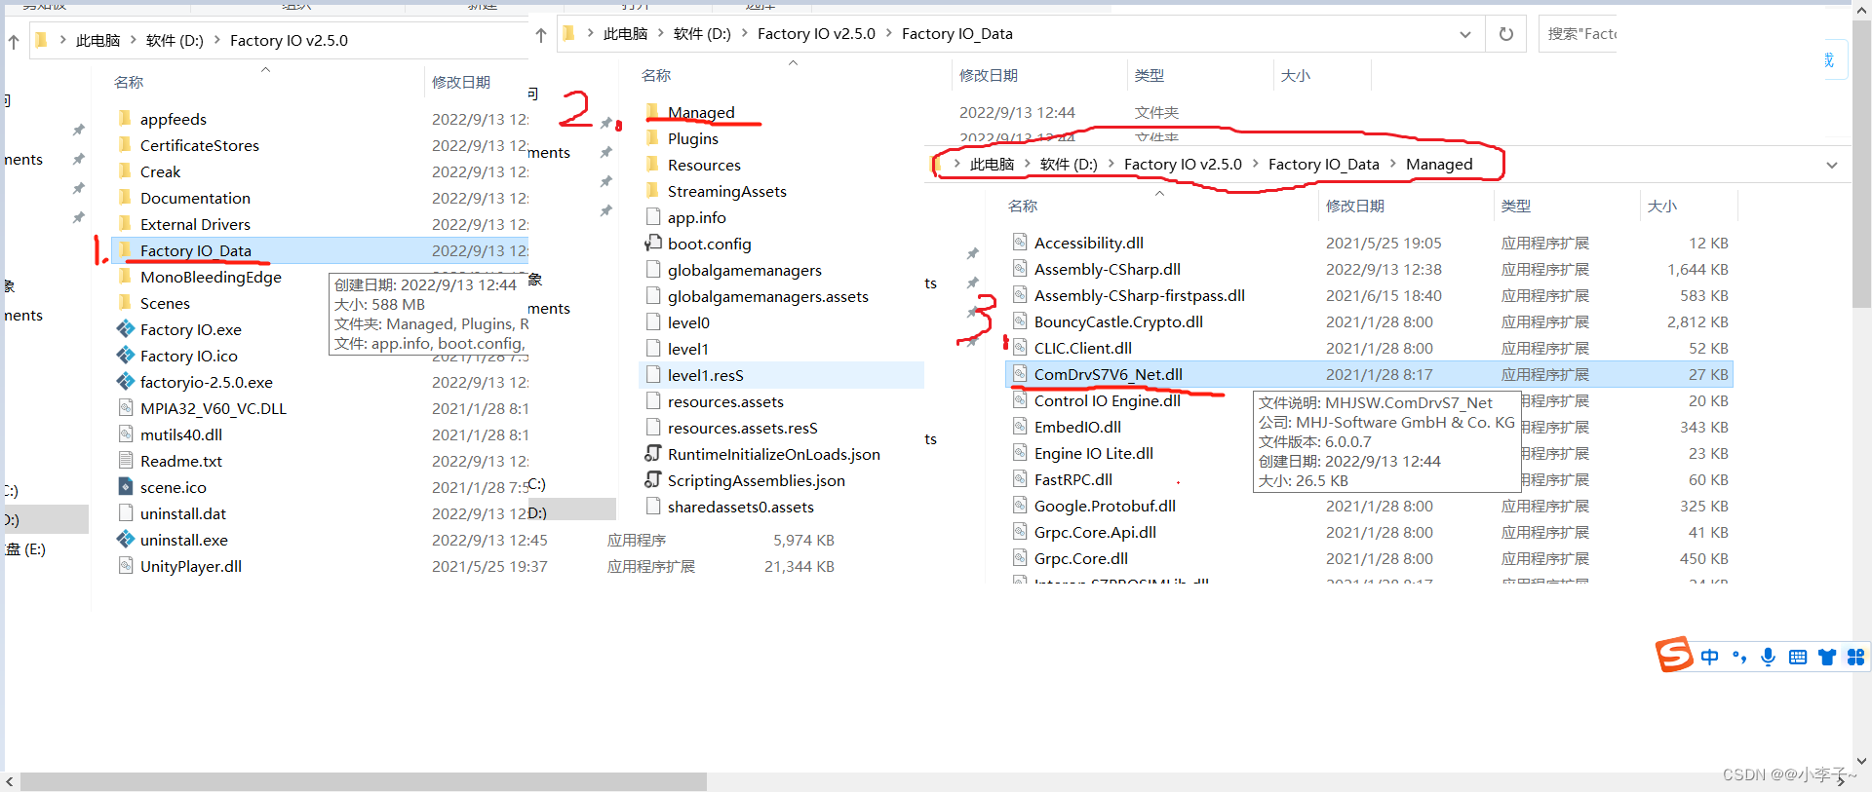Select ComDrvS7V6_Net.dll file
Screen dimensions: 1872x792
click(x=1109, y=374)
